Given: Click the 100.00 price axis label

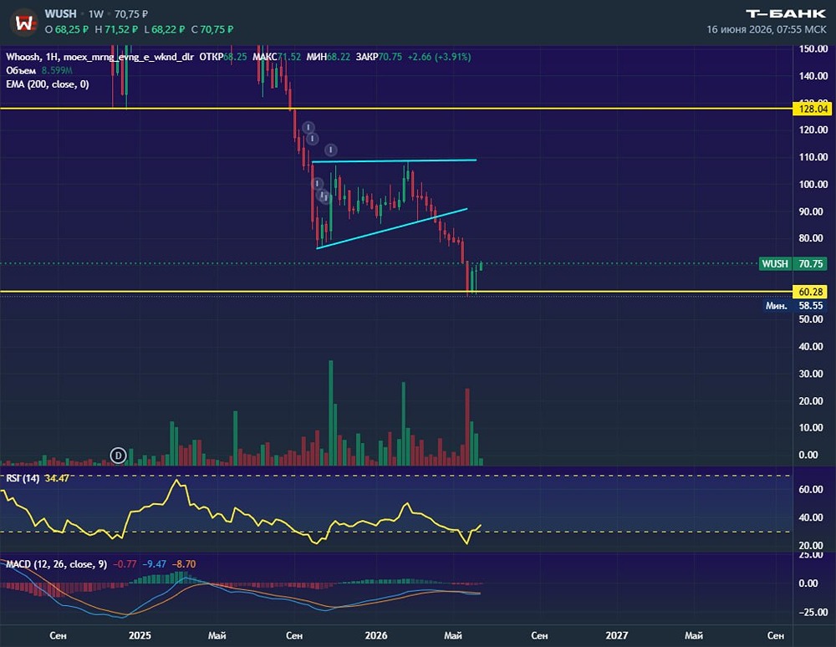Looking at the screenshot, I should (x=813, y=185).
